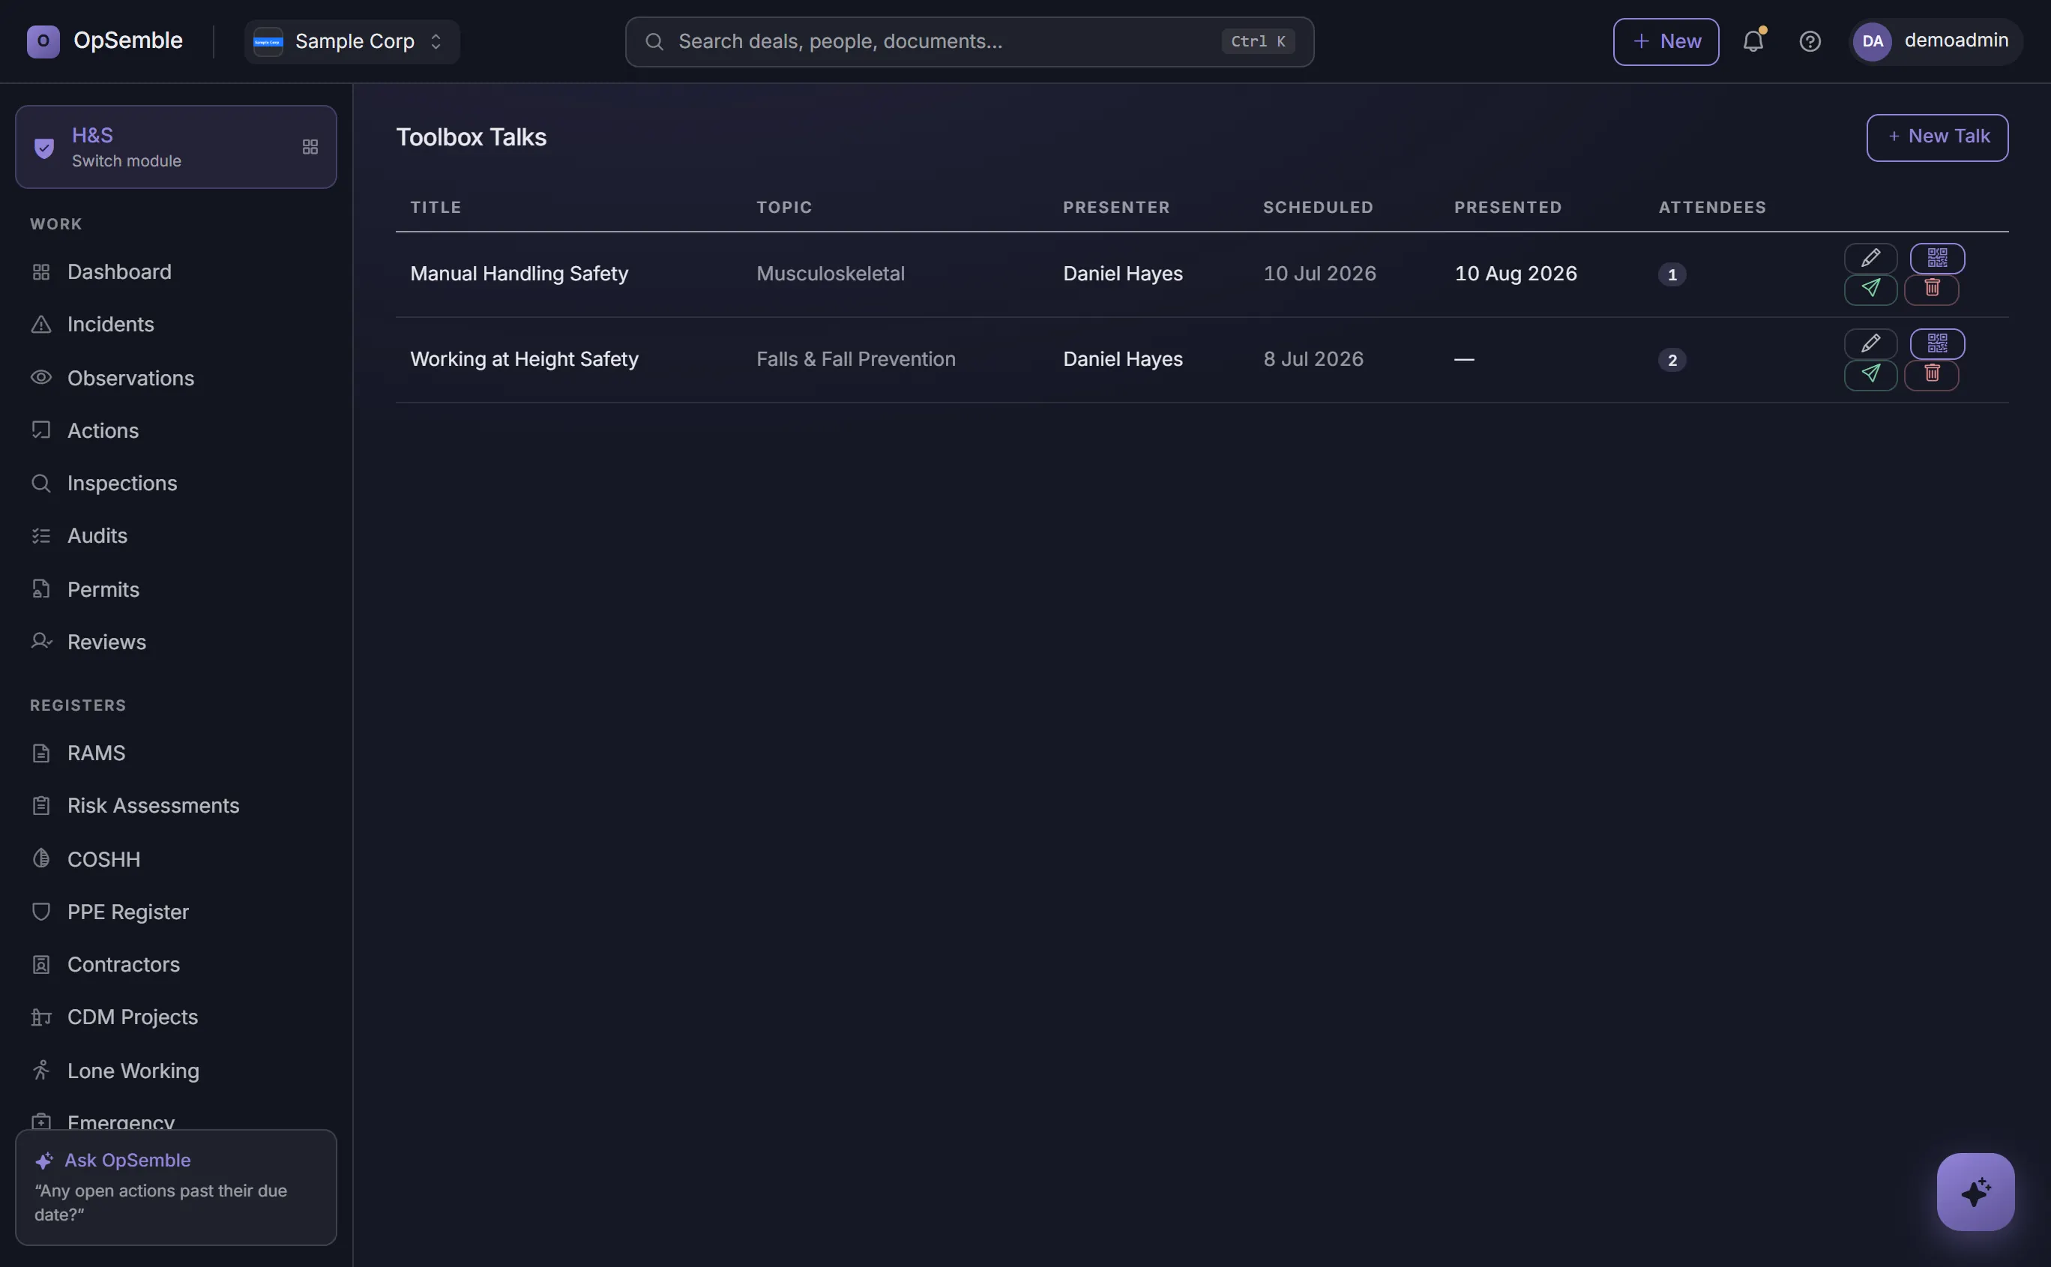Screen dimensions: 2051x1267
Task: Click the OpSemble logo icon
Action: click(43, 41)
